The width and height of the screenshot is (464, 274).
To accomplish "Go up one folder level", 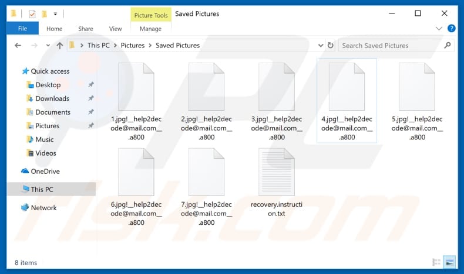I will (60, 46).
